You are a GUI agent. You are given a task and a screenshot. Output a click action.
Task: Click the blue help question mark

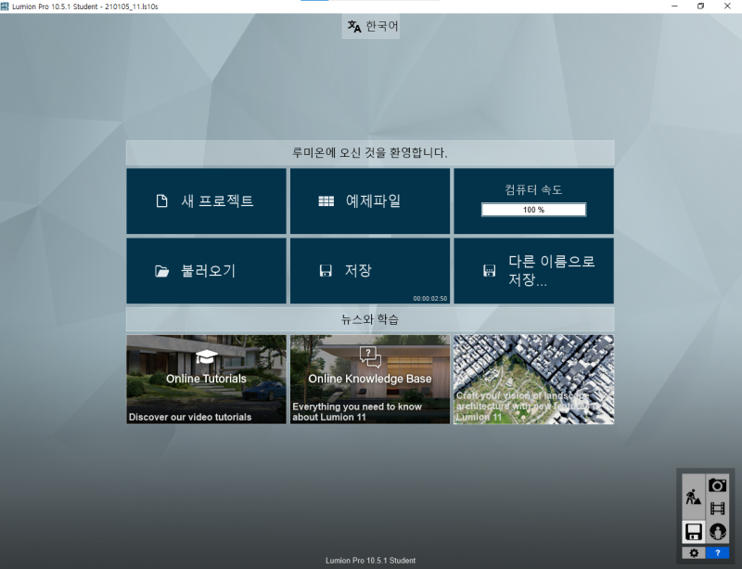pos(717,553)
